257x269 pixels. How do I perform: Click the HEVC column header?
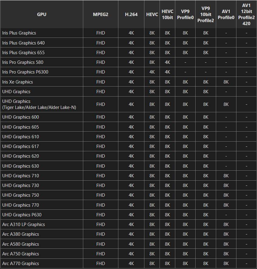coord(152,15)
